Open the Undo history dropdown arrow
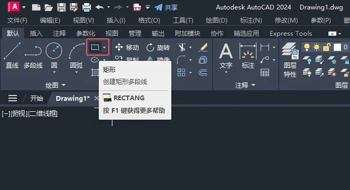This screenshot has width=350, height=190. 108,7
